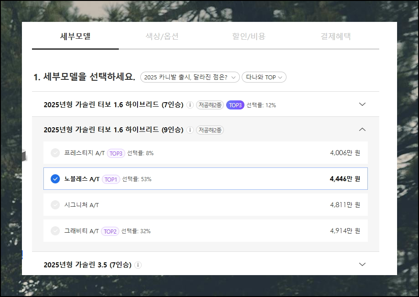The height and width of the screenshot is (297, 419).
Task: Click the 저공해2종 badge in 7인승 row
Action: pyautogui.click(x=210, y=105)
